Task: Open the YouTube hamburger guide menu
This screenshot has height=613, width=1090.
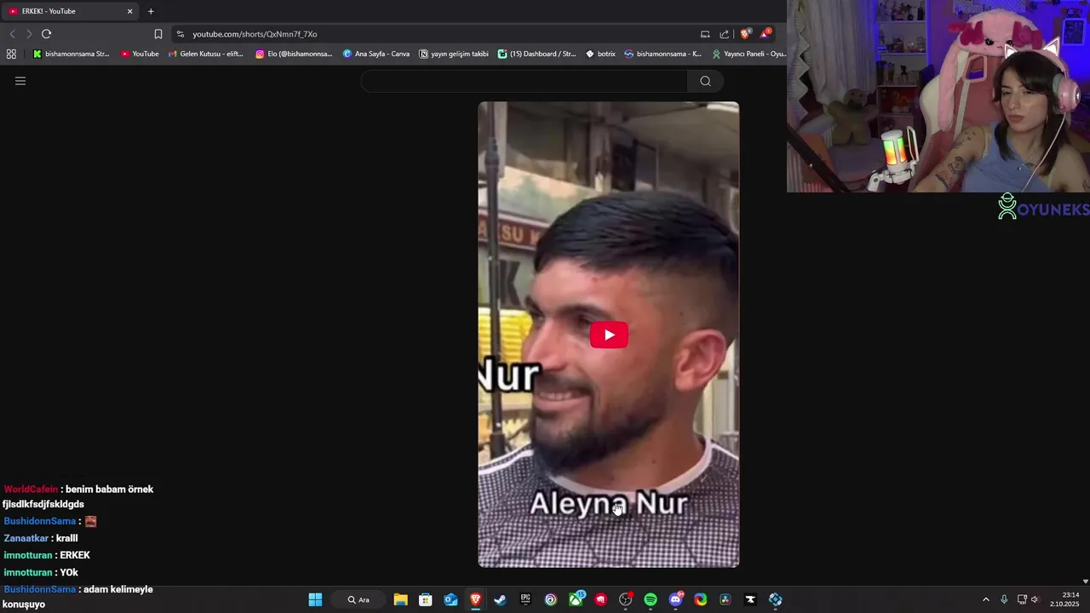Action: pyautogui.click(x=20, y=81)
